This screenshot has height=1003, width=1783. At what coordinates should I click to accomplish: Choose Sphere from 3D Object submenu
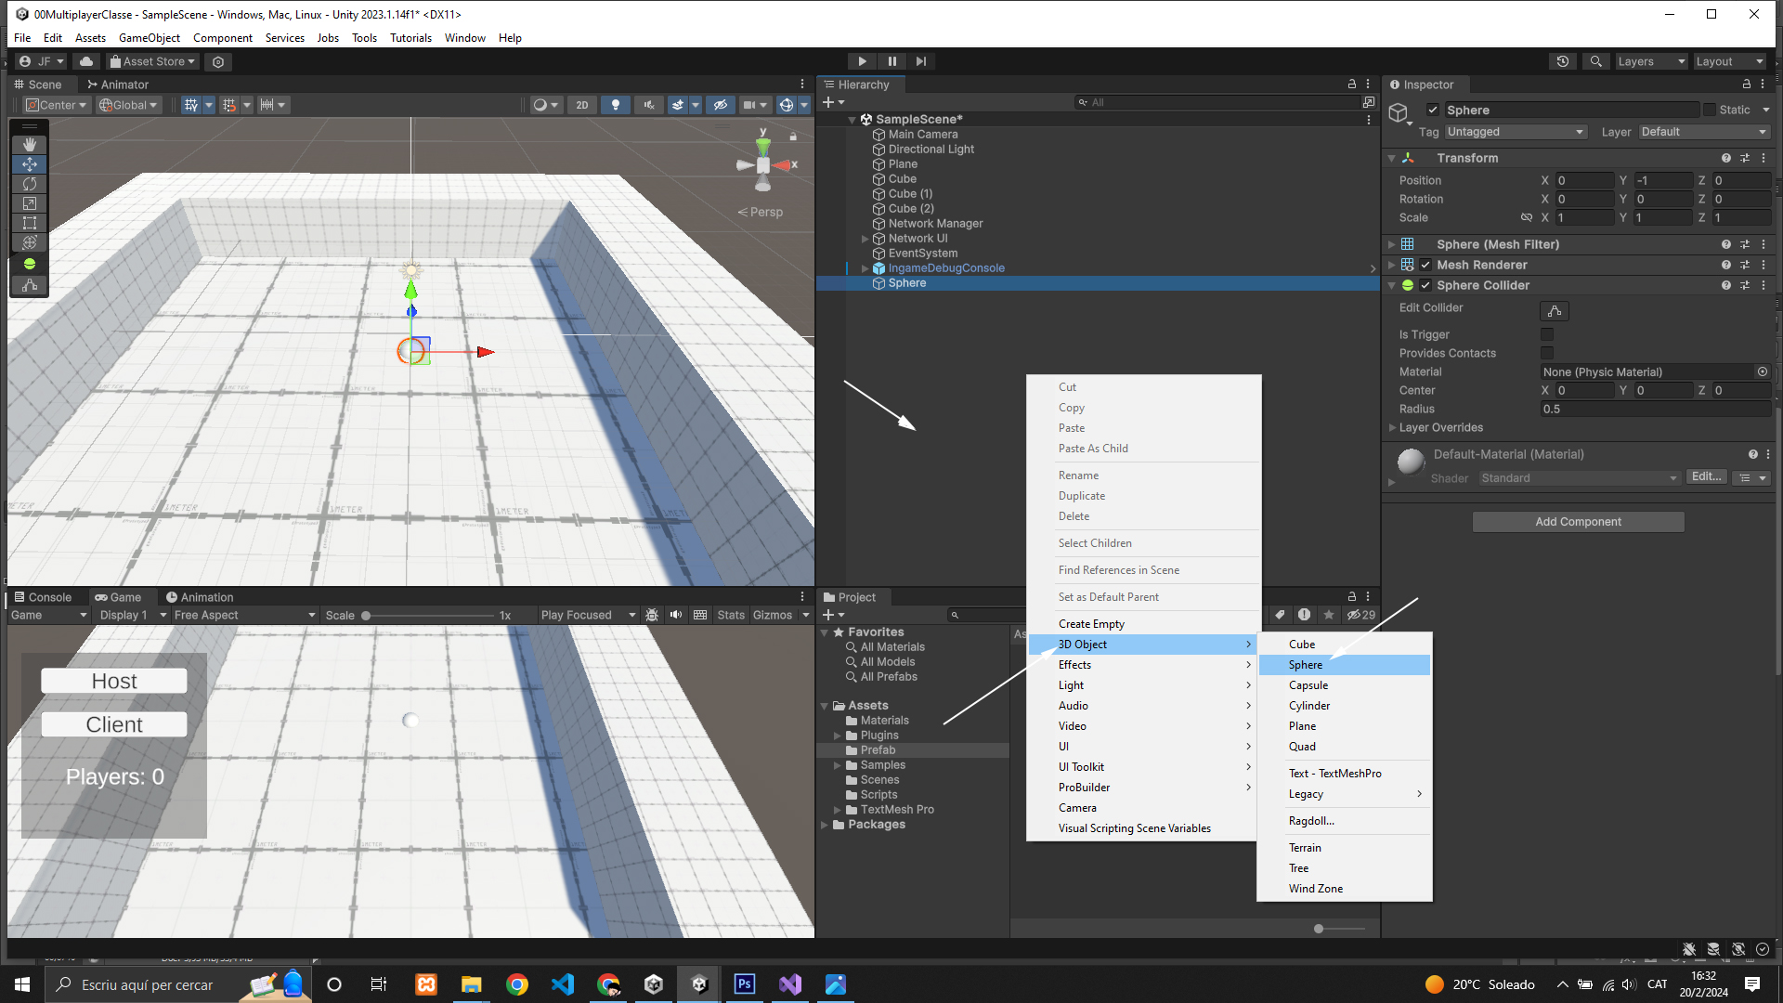coord(1306,665)
